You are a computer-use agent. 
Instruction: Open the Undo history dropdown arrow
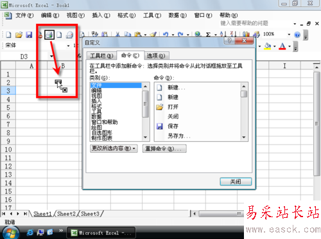click(x=173, y=35)
